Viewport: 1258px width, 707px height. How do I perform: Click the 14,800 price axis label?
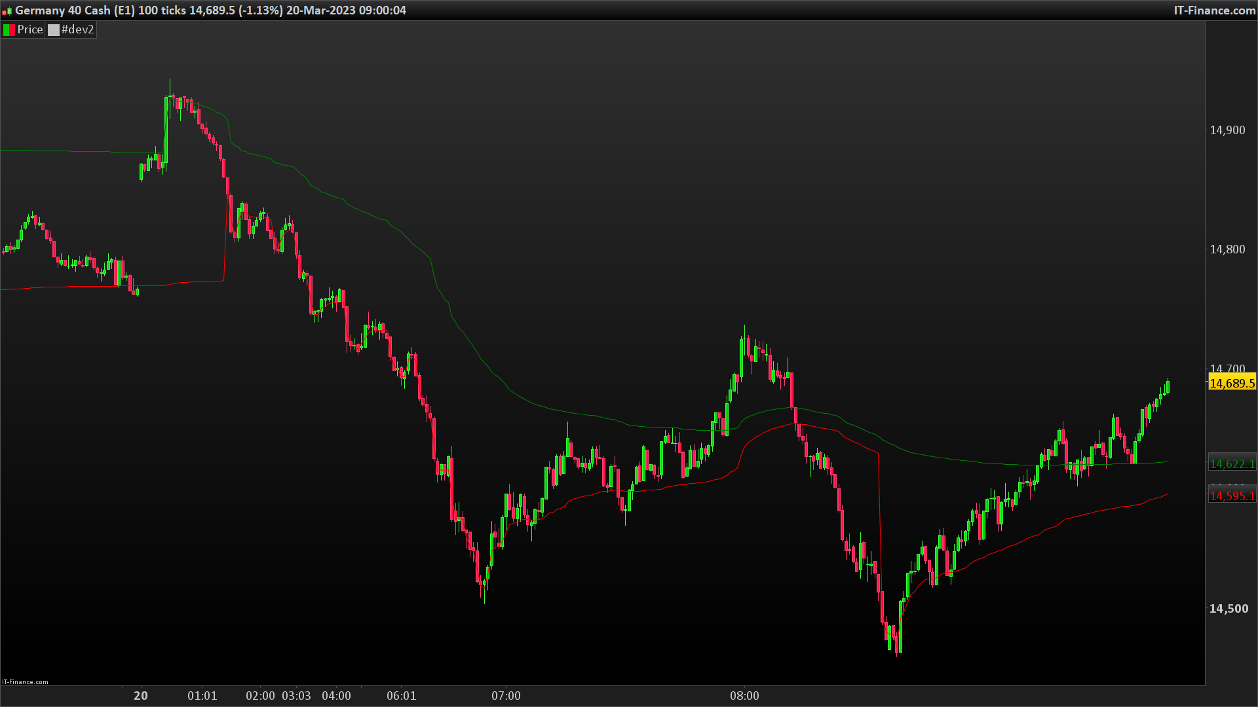1227,249
